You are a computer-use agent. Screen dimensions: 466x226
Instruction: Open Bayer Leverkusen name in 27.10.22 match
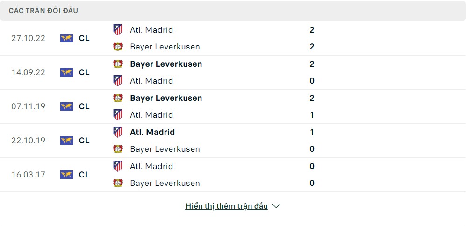tap(165, 47)
